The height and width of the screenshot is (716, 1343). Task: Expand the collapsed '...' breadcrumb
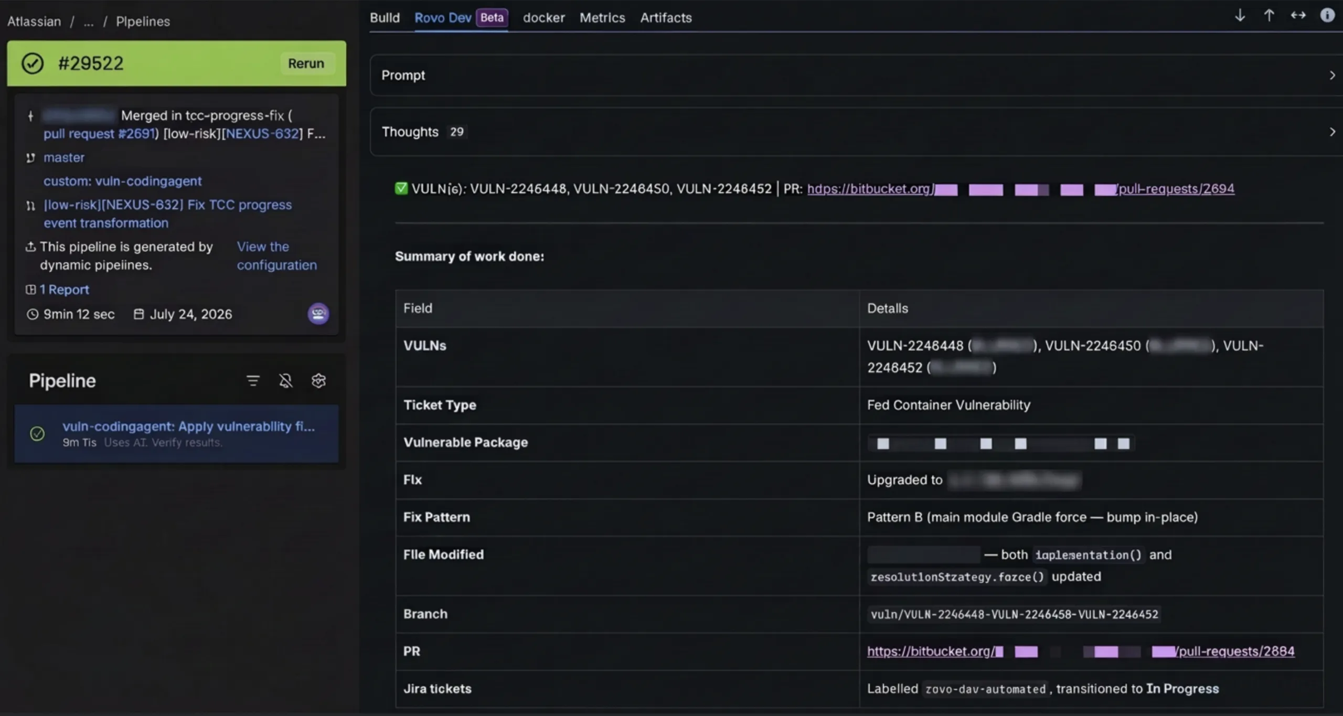click(89, 22)
